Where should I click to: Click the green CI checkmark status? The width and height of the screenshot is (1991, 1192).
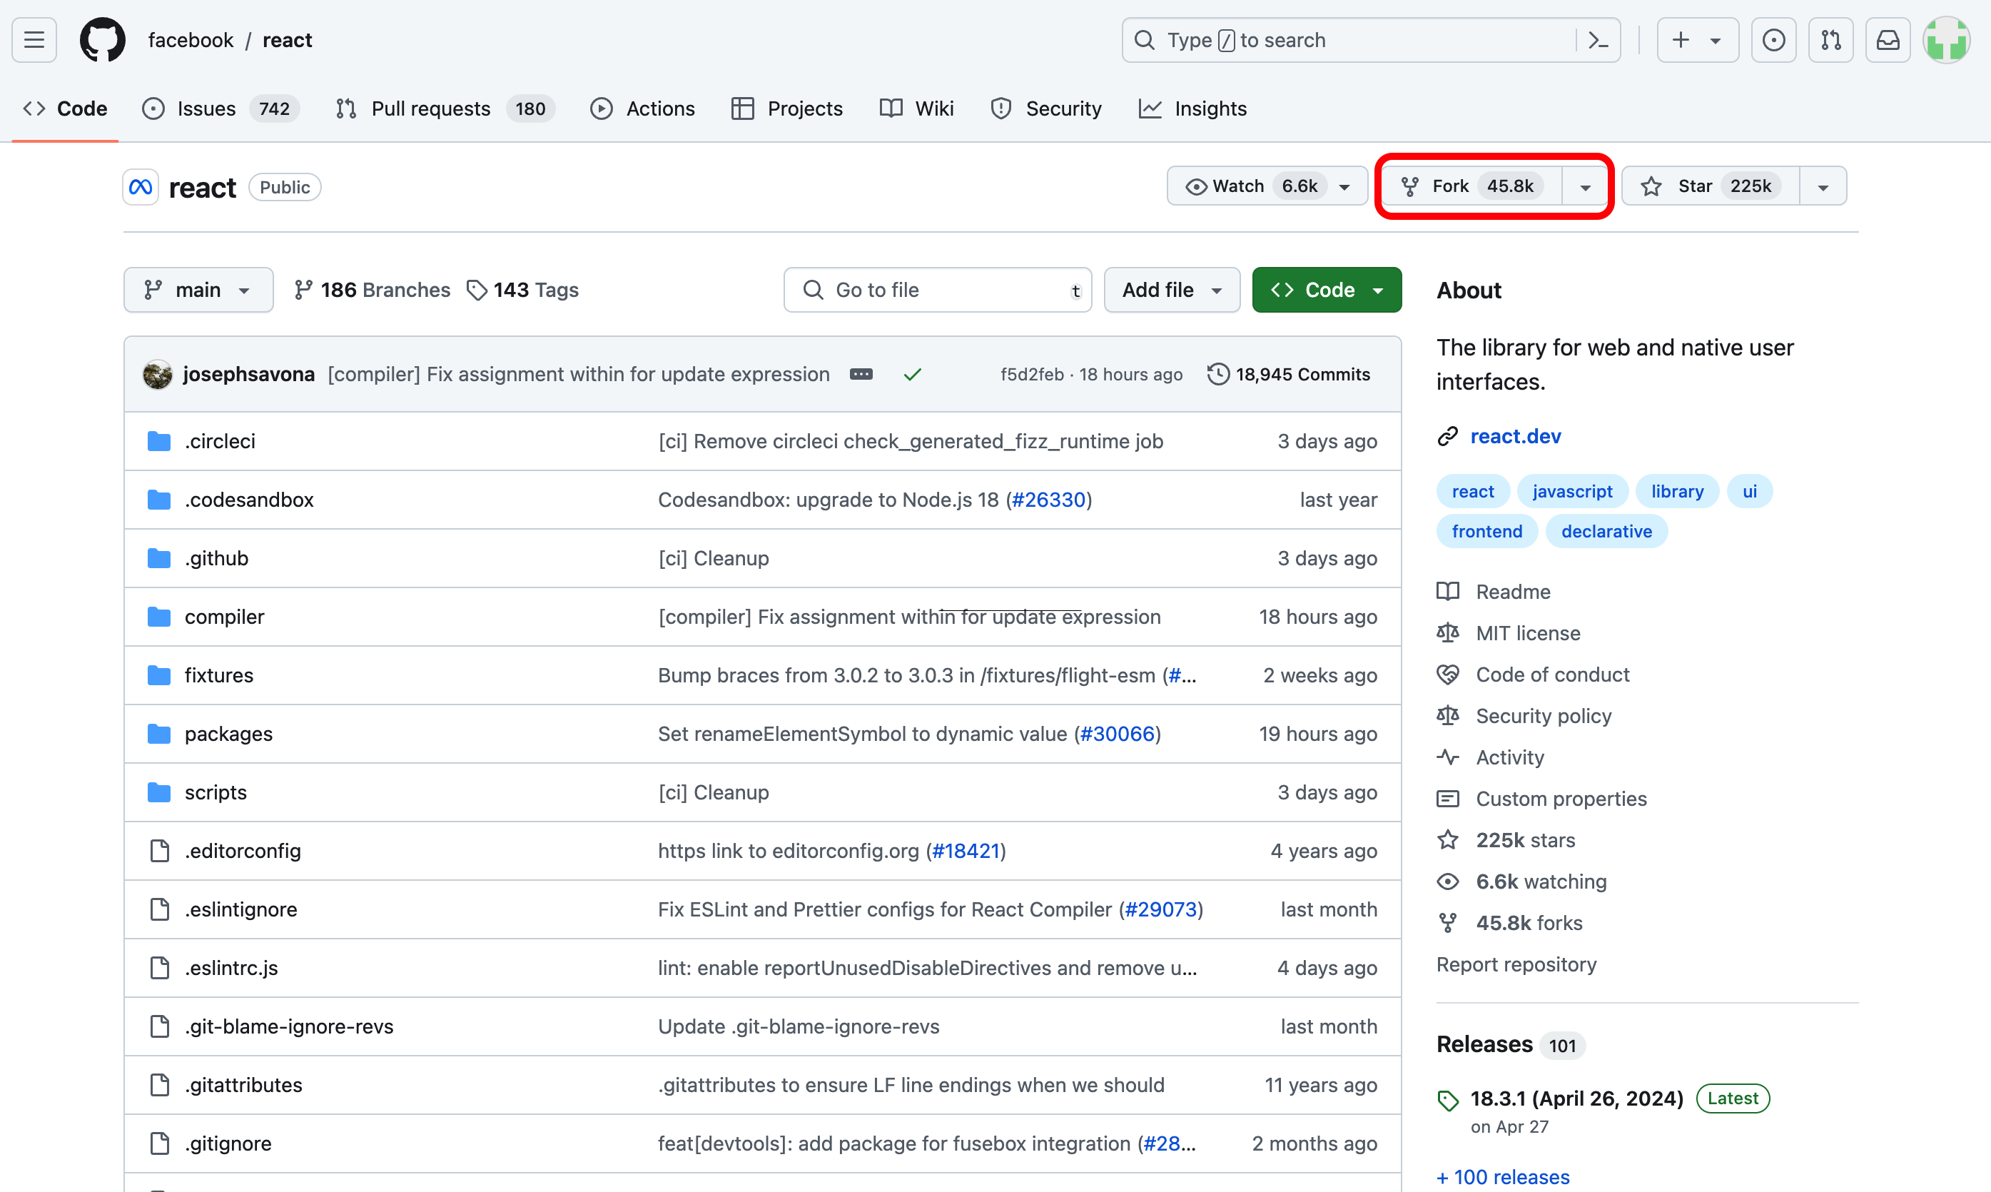[x=912, y=374]
